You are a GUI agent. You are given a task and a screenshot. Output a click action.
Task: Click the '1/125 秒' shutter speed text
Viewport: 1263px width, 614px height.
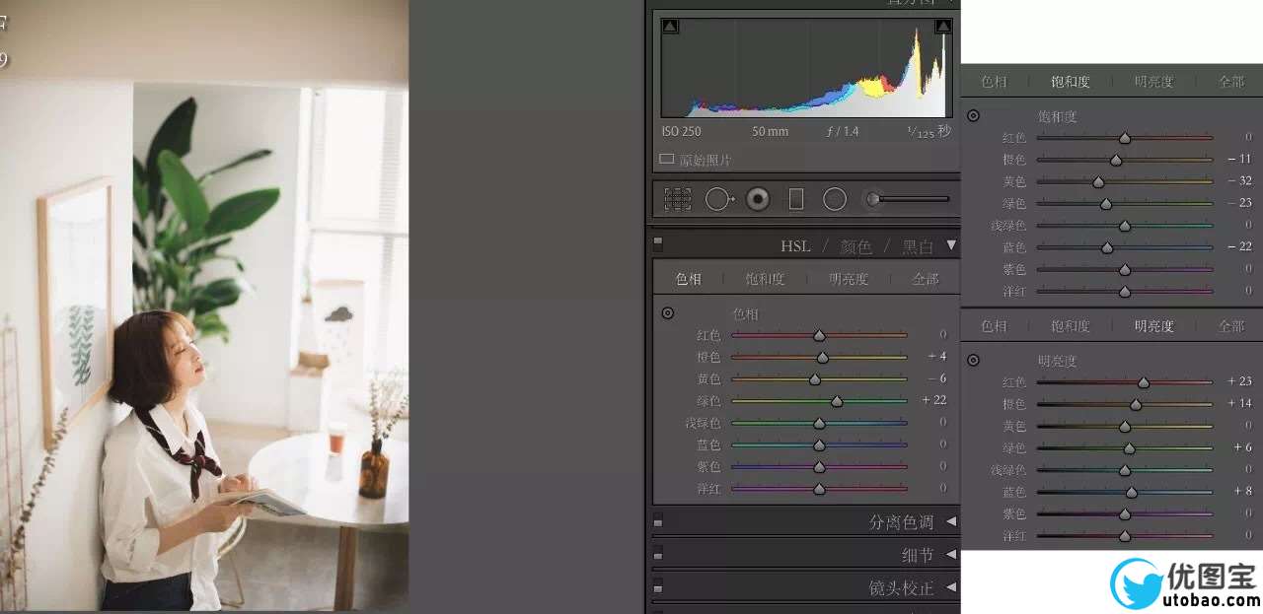[929, 131]
